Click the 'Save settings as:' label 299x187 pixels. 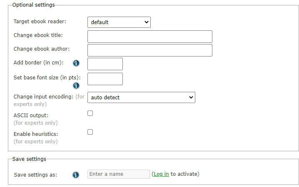(35, 175)
